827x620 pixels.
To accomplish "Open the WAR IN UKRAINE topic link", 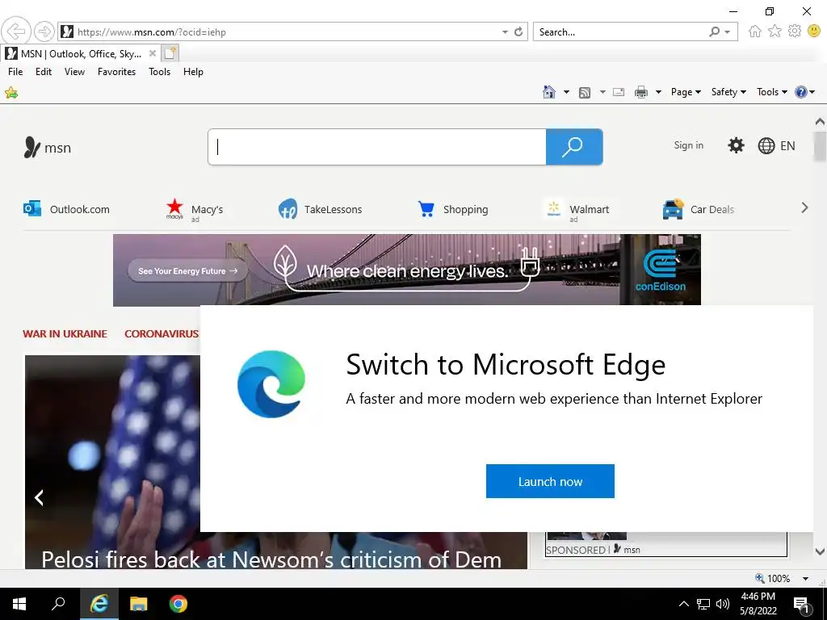I will 65,333.
